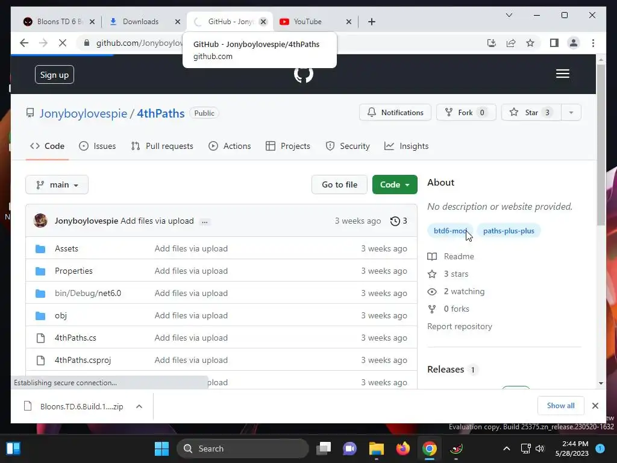Open a new tab with plus button
The height and width of the screenshot is (463, 617).
pyautogui.click(x=371, y=22)
